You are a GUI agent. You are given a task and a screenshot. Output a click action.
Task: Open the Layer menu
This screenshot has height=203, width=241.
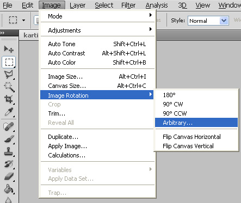click(77, 5)
